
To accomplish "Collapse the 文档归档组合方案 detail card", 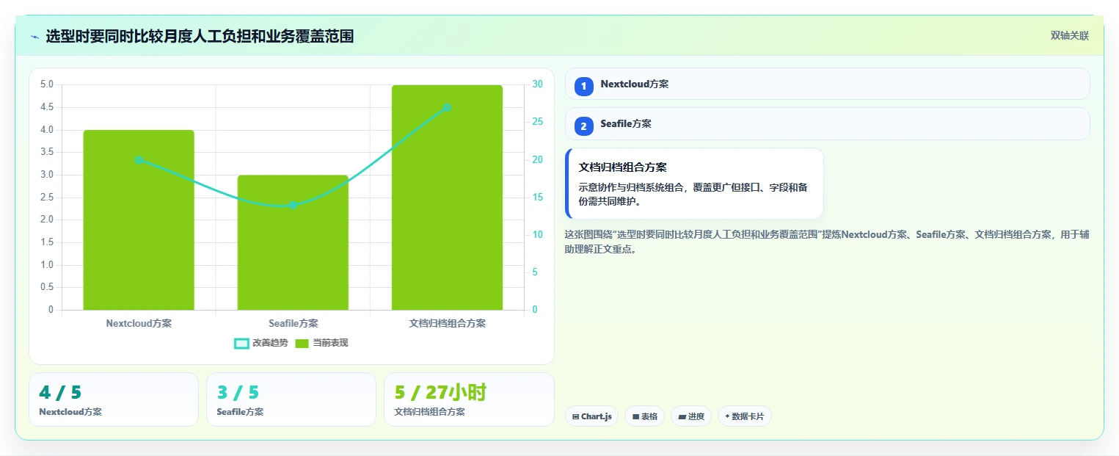I will (x=694, y=184).
